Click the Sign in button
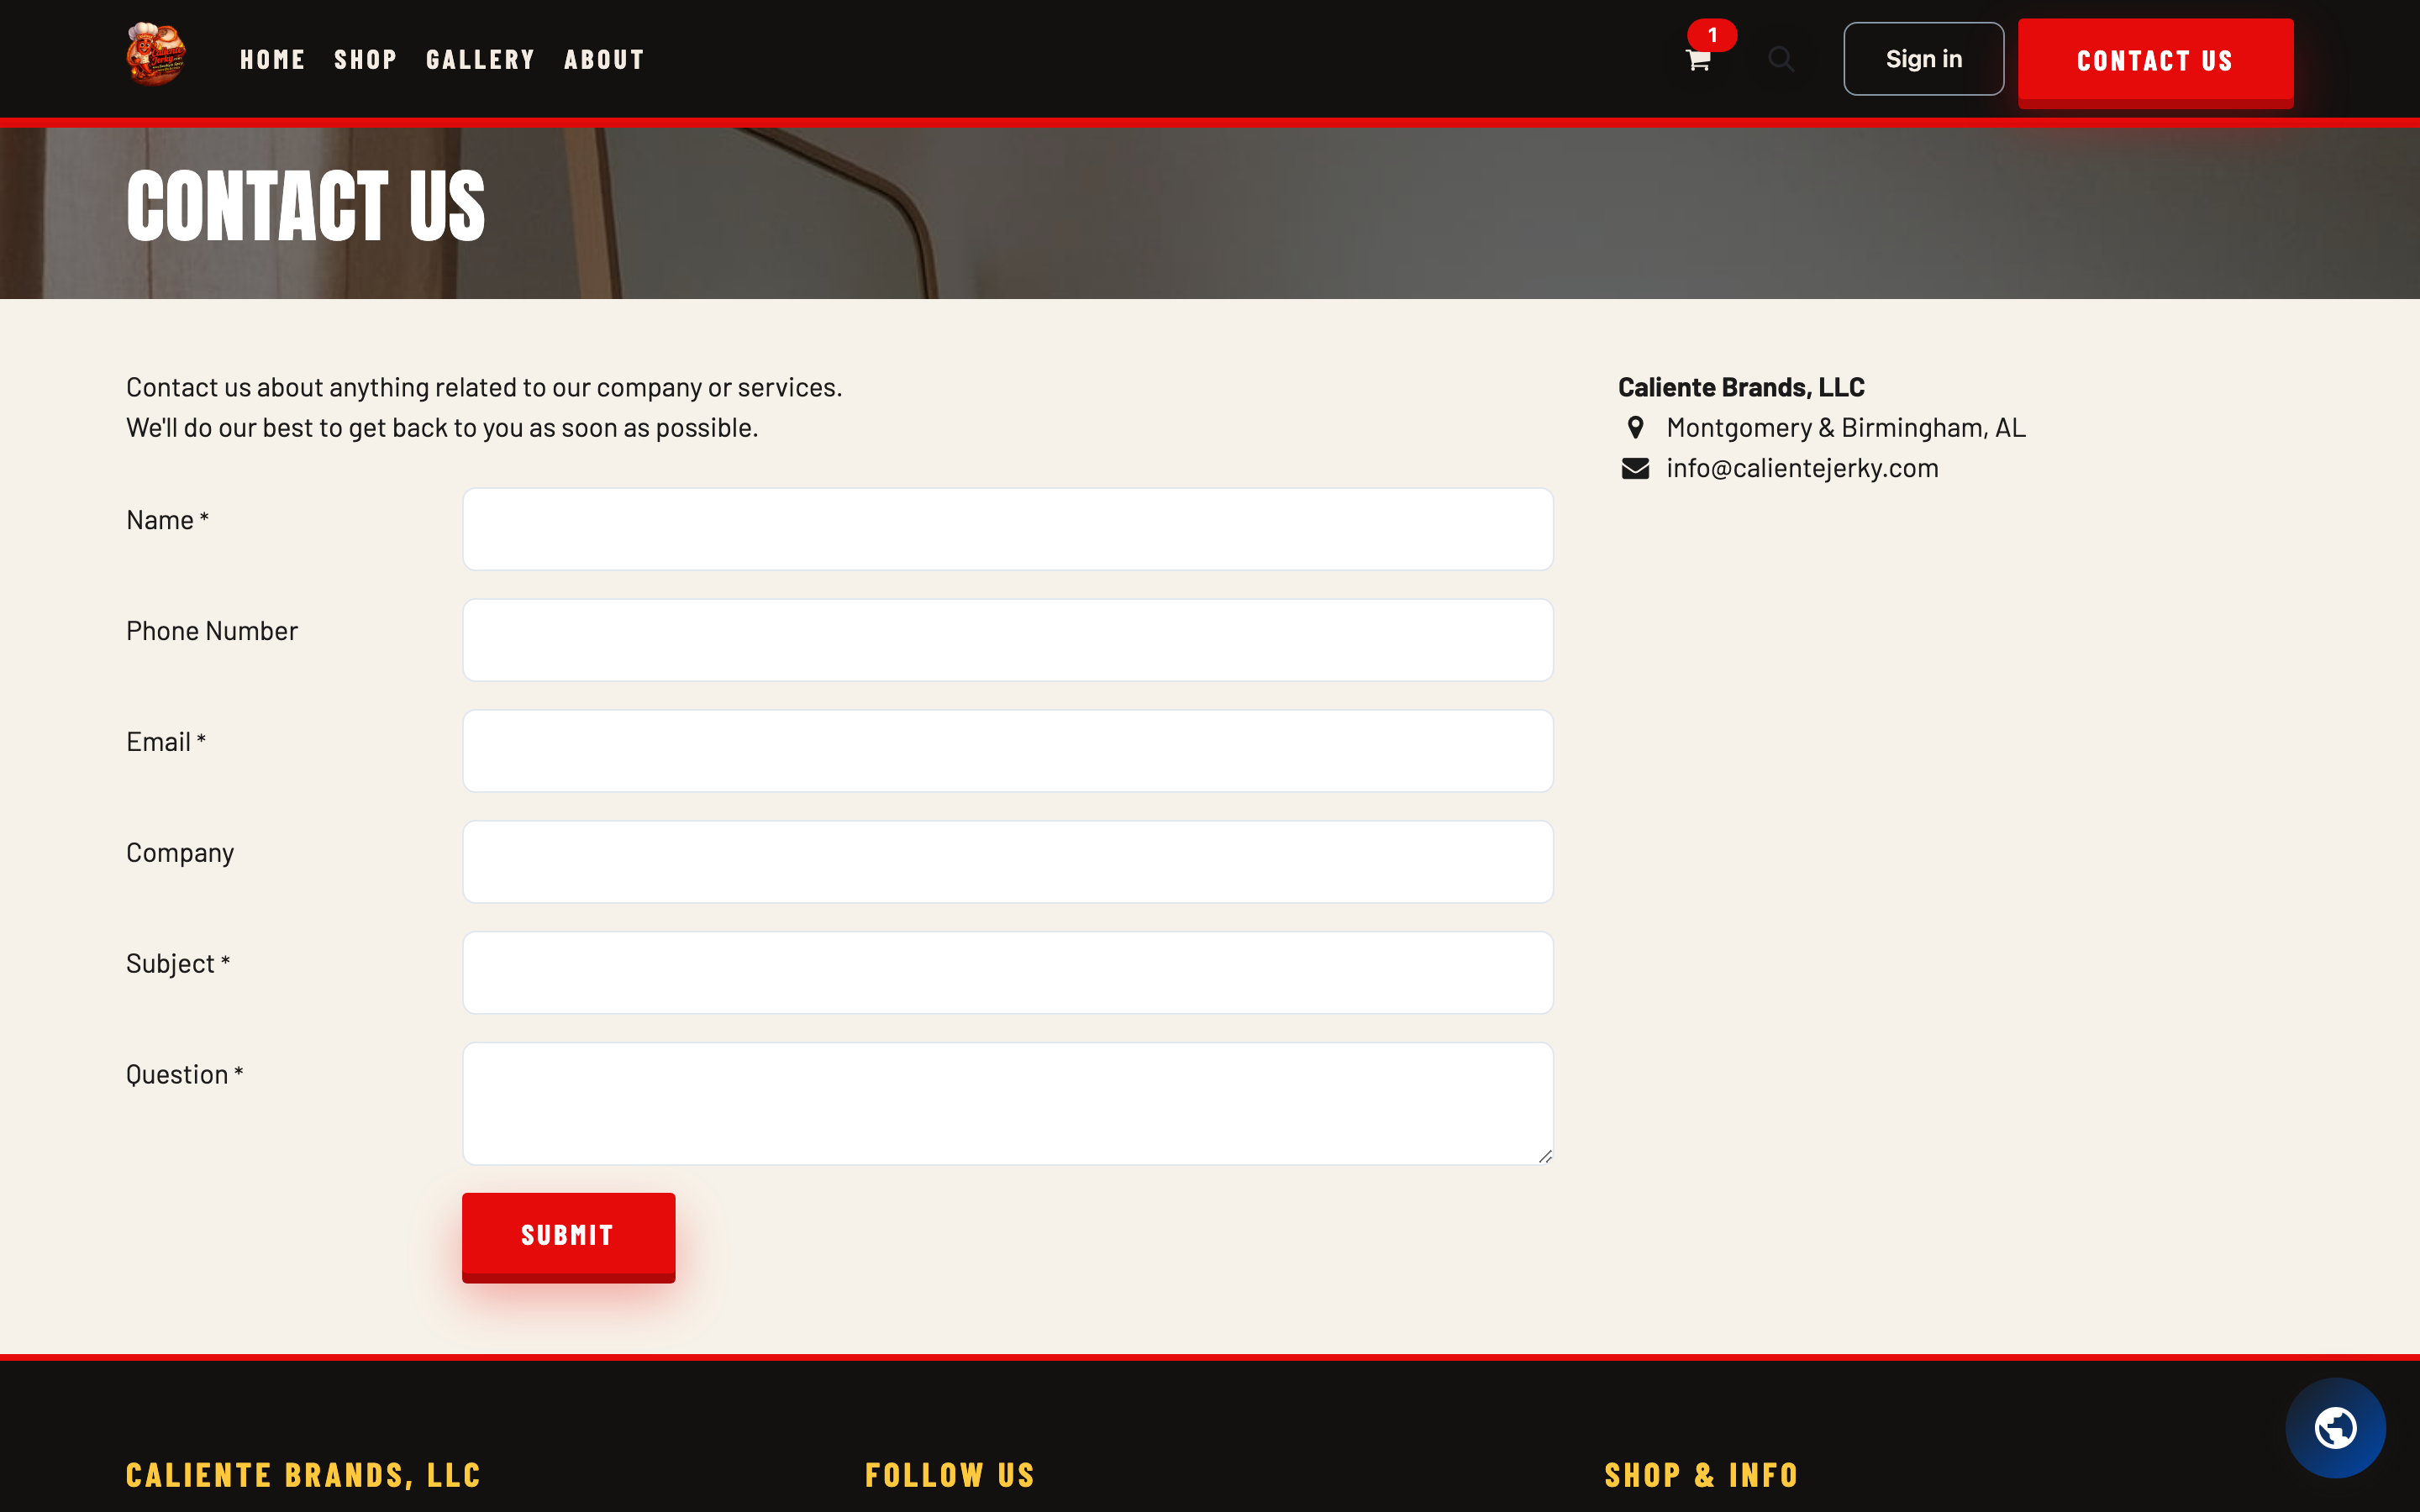Viewport: 2420px width, 1512px height. click(1923, 59)
